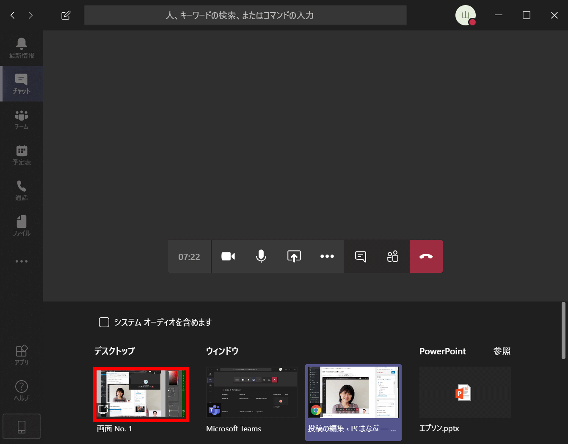Minimize the Teams window
Image resolution: width=568 pixels, height=444 pixels.
(499, 15)
